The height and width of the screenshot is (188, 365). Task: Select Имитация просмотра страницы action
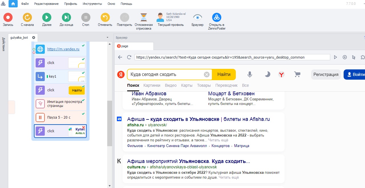tap(60, 104)
